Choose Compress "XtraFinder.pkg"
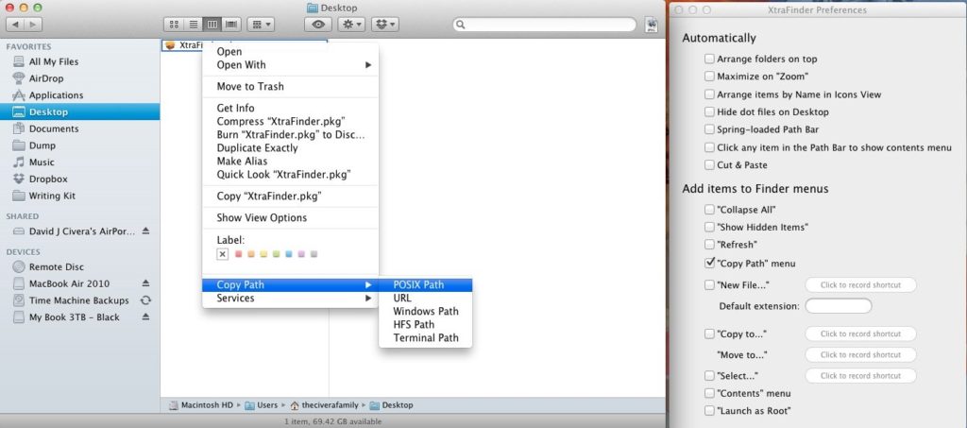This screenshot has height=428, width=967. [290, 122]
